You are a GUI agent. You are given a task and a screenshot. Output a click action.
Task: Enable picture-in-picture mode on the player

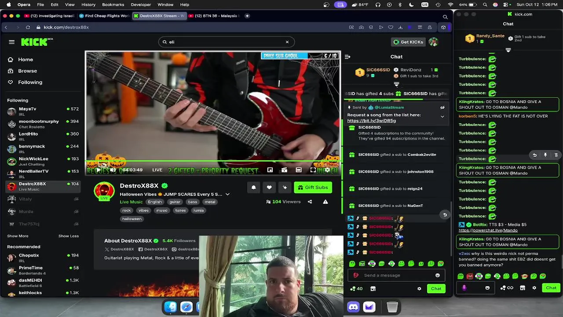(270, 170)
